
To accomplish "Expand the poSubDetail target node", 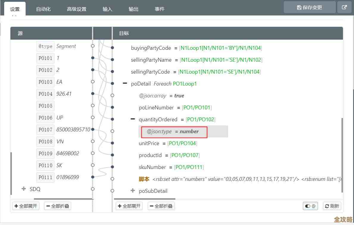I will 133,191.
